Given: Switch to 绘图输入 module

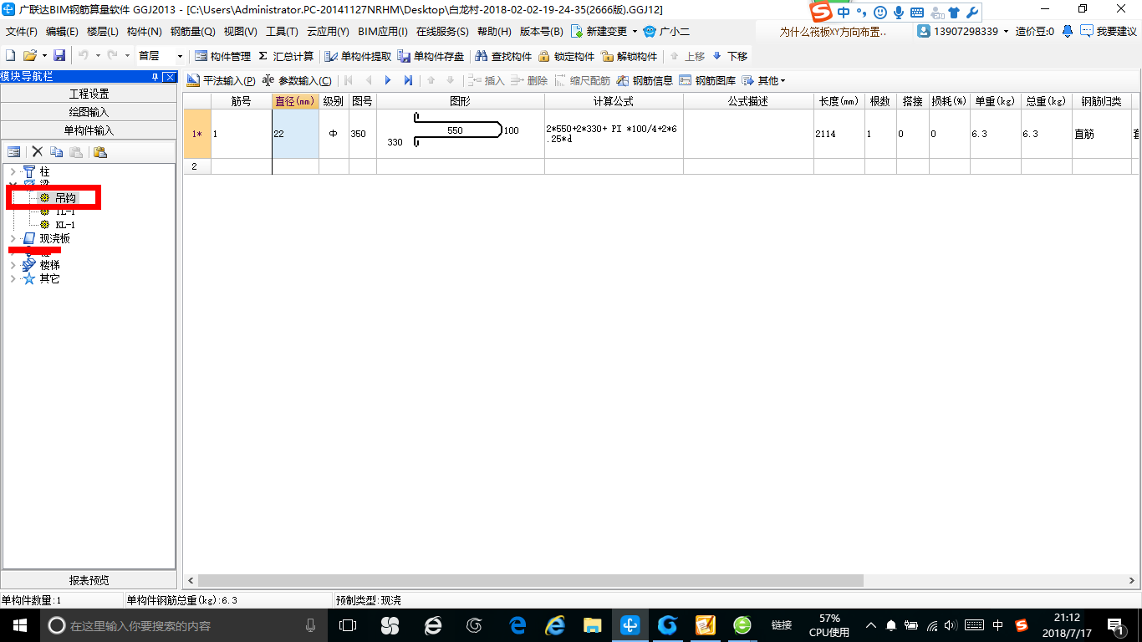Looking at the screenshot, I should click(x=89, y=112).
